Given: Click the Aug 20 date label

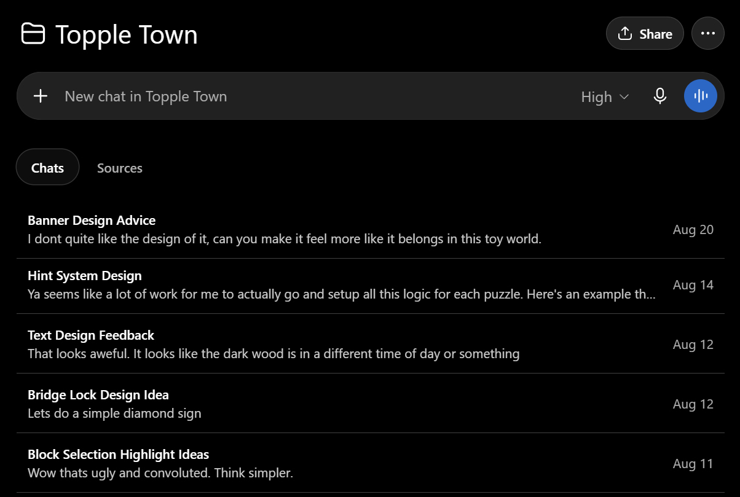Looking at the screenshot, I should 693,229.
